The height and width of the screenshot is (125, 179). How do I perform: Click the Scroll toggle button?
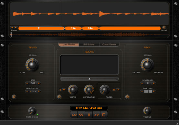click(x=164, y=28)
